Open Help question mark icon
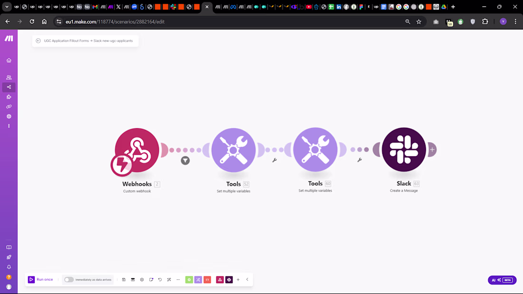The height and width of the screenshot is (294, 523). 9,277
